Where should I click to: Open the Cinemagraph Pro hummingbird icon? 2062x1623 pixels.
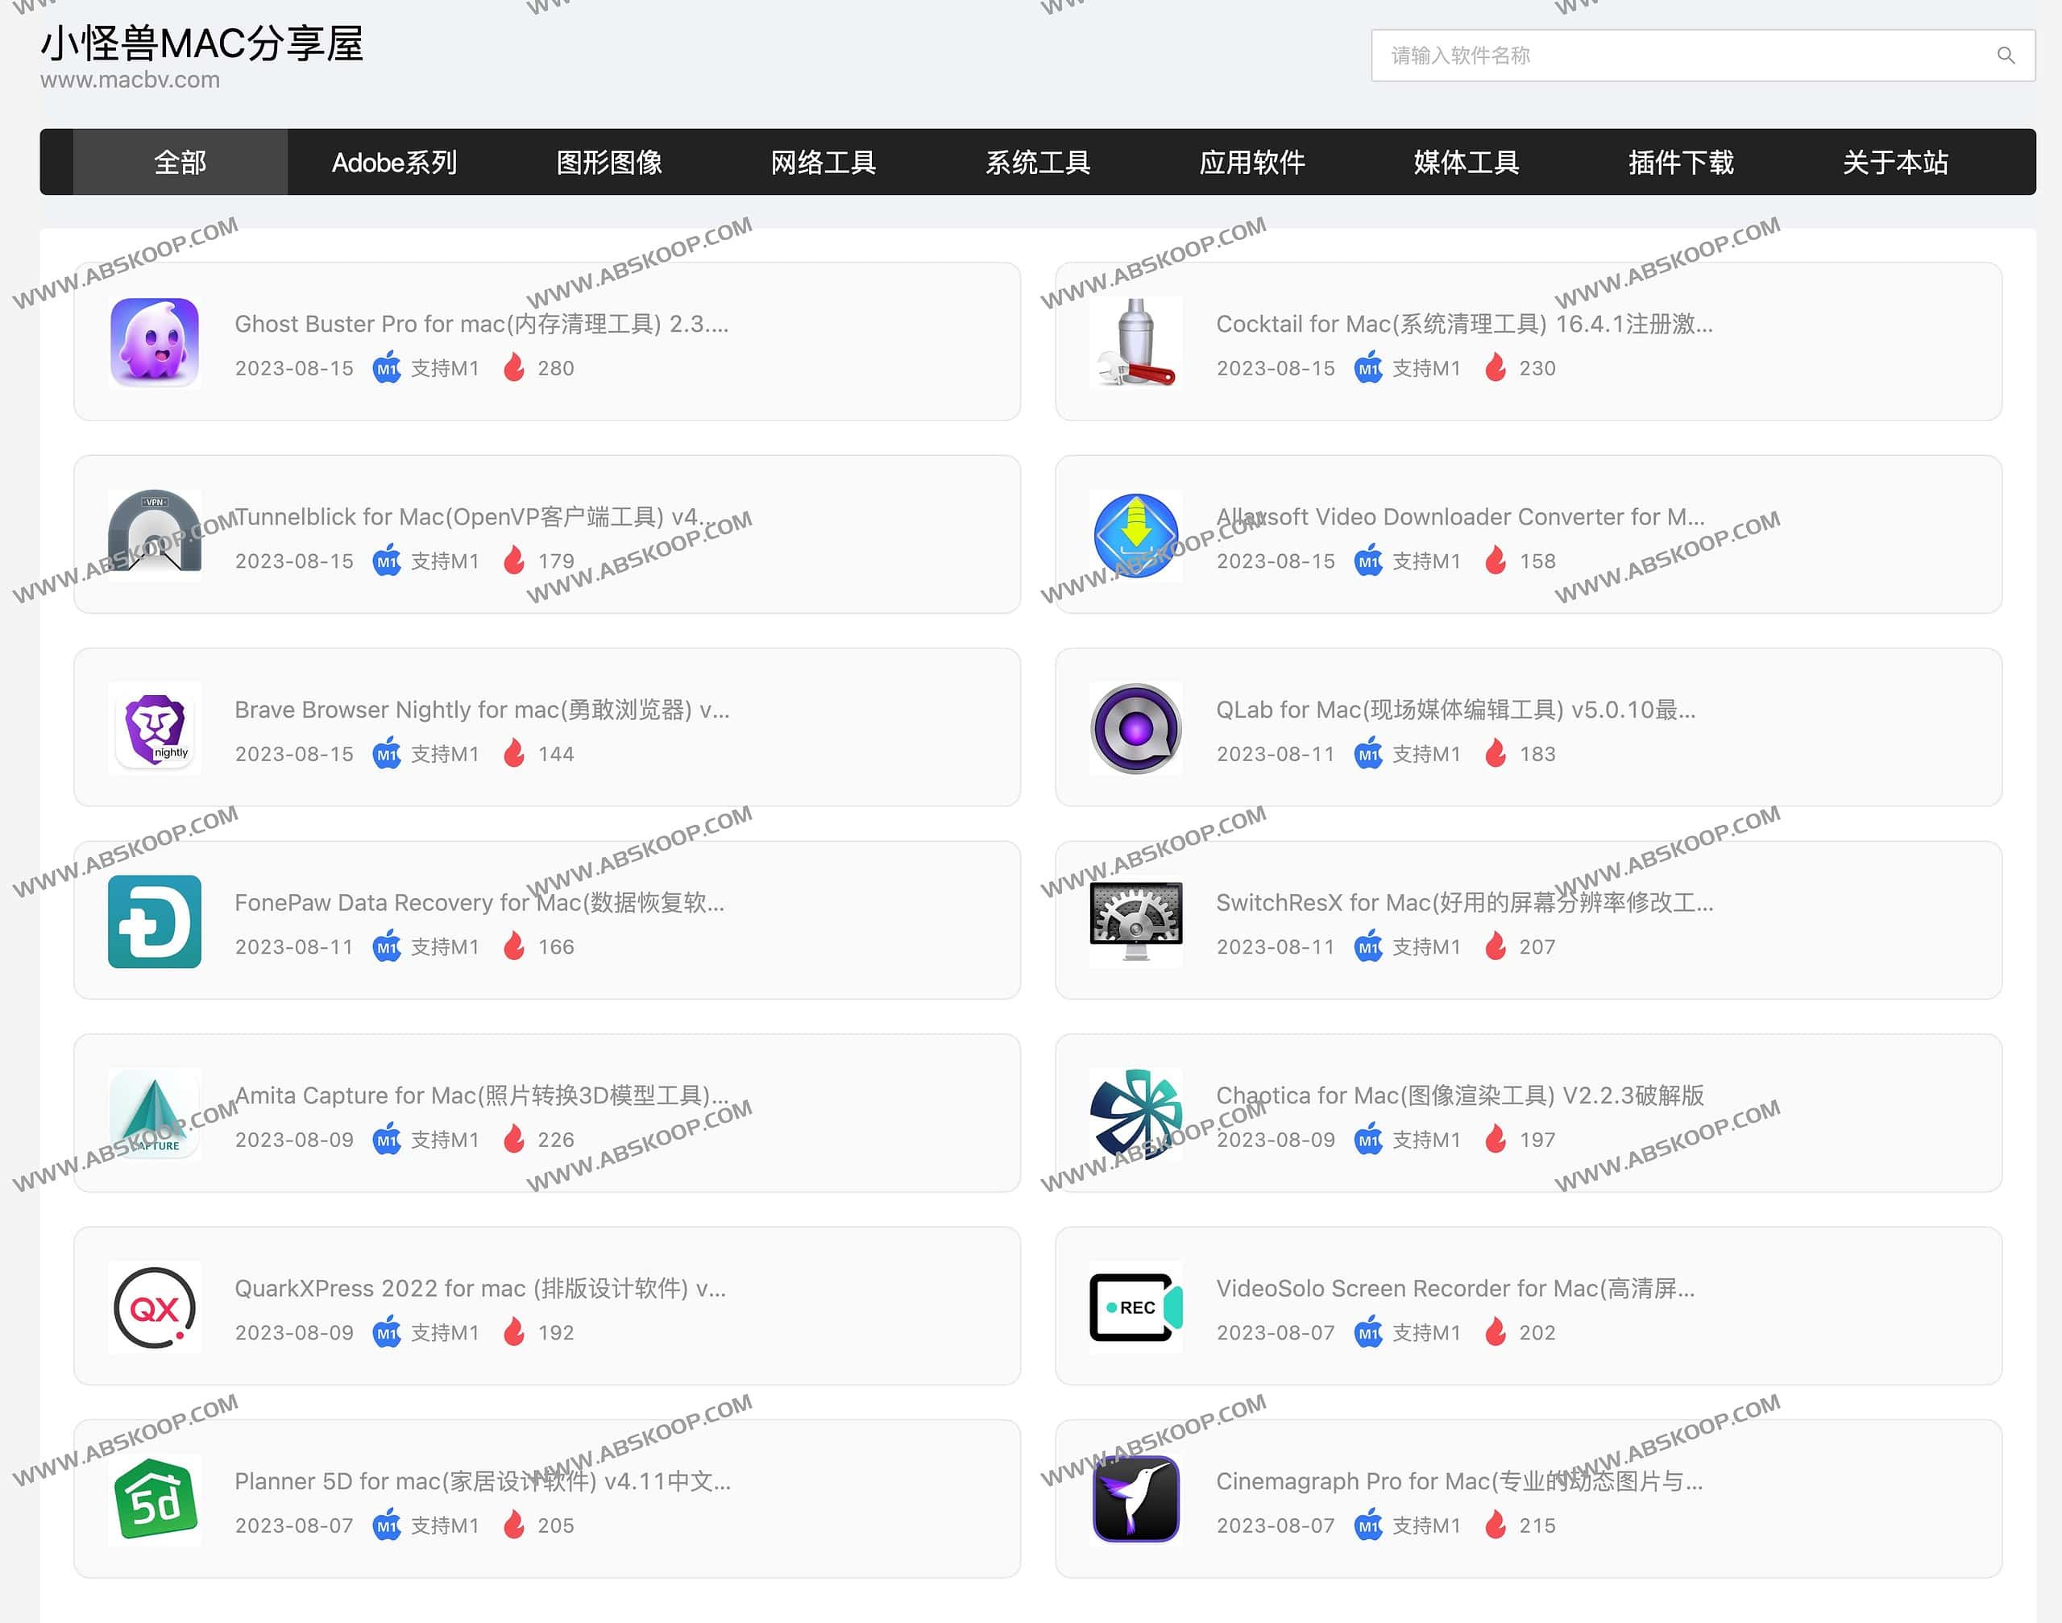[1135, 1500]
